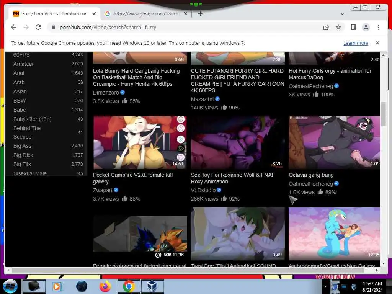Open the VR thumbnail with duration 11:36

(x=140, y=234)
